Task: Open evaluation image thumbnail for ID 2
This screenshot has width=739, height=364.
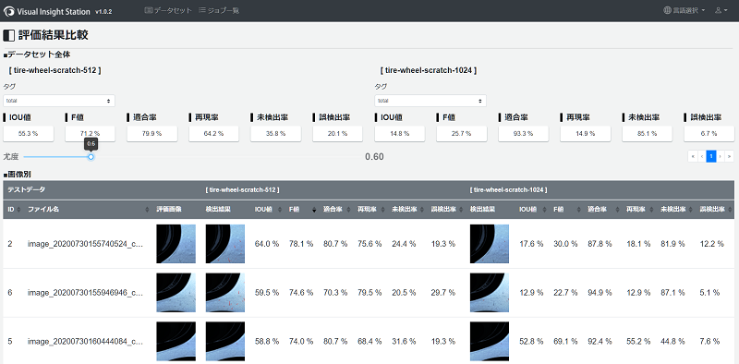Action: (x=176, y=244)
